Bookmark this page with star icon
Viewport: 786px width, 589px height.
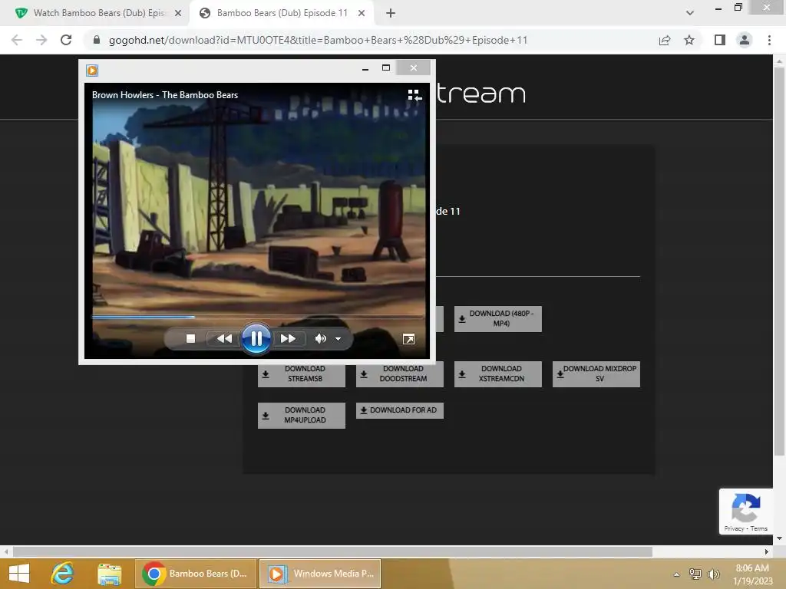[x=689, y=40]
